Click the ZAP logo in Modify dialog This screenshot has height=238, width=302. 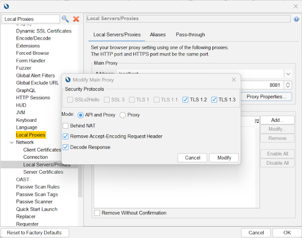pyautogui.click(x=68, y=80)
